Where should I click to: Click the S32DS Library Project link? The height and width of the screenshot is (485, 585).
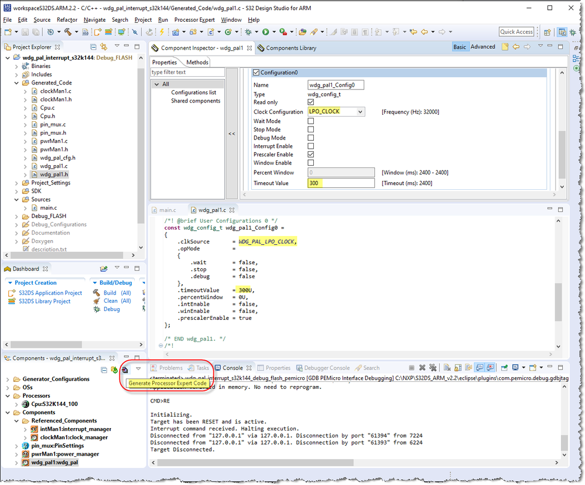coord(45,301)
